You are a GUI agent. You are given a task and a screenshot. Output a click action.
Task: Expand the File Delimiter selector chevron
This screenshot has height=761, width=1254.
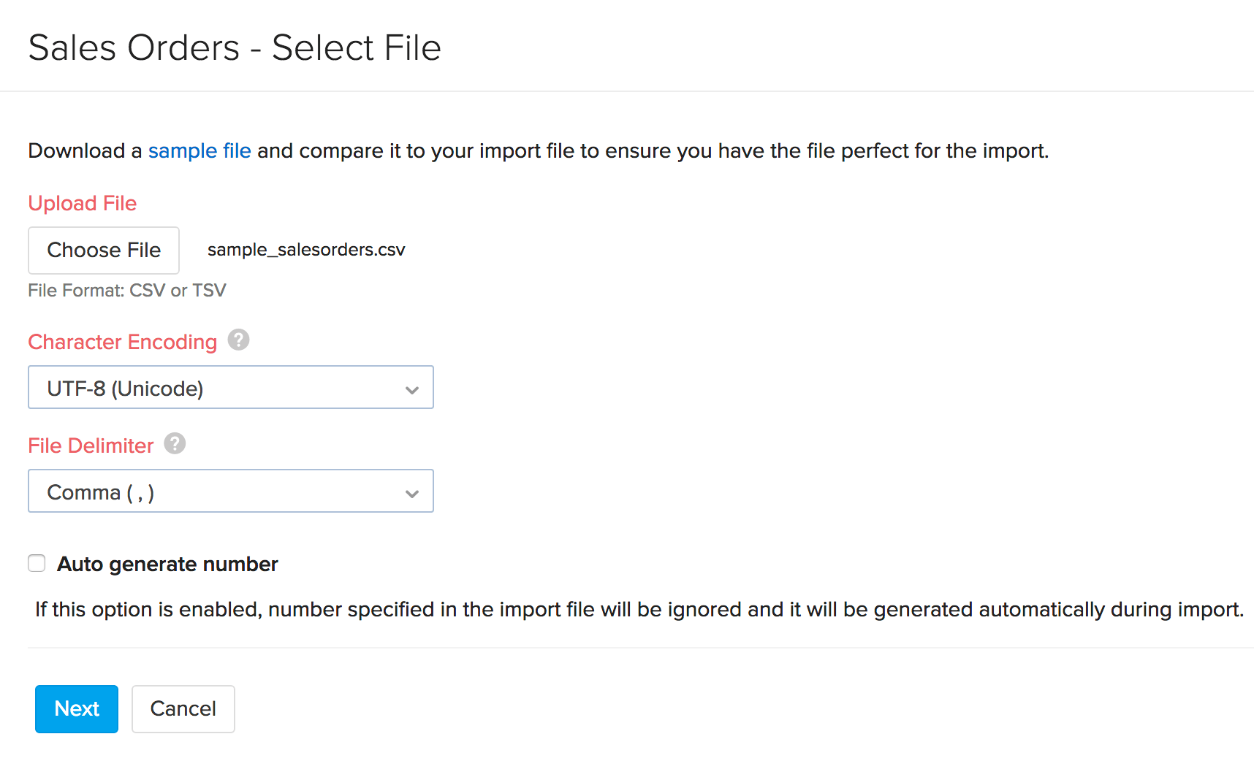tap(411, 492)
